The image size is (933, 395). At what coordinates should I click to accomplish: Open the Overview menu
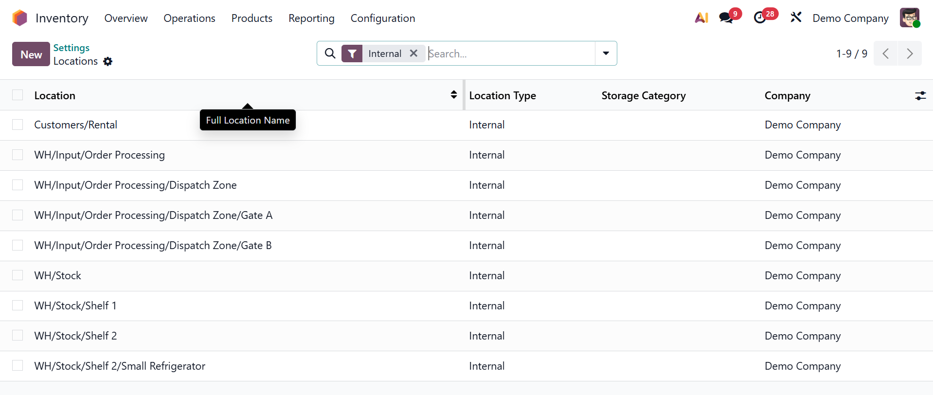click(126, 18)
